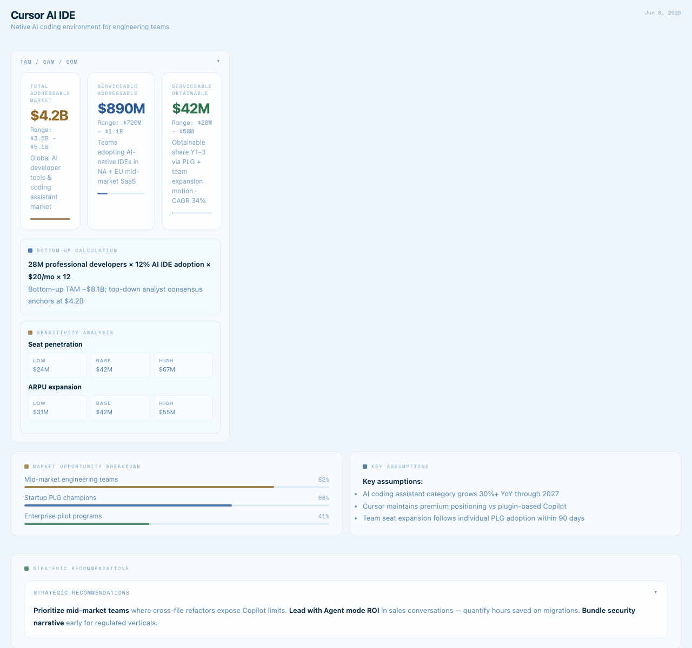Click 'Obtainable share Y1–3' description

(189, 172)
